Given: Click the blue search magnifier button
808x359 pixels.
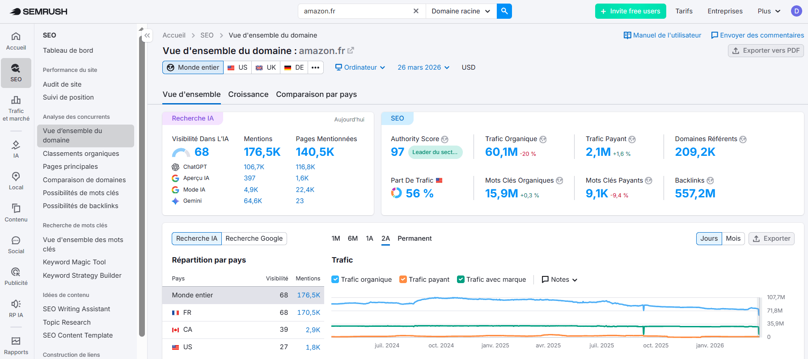Looking at the screenshot, I should [504, 11].
